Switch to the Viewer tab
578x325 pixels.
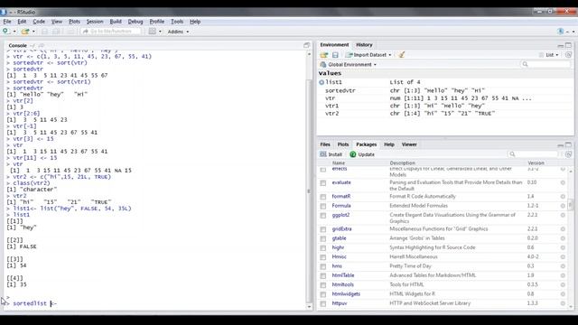[x=409, y=144]
